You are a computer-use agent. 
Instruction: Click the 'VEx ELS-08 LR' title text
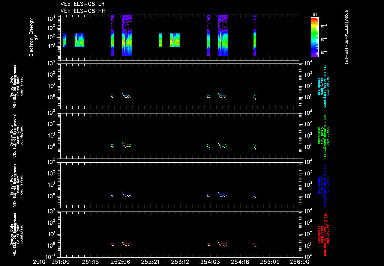click(x=82, y=4)
